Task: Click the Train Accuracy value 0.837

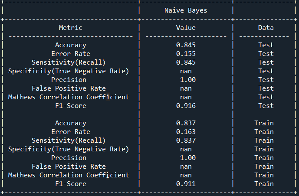Action: click(186, 123)
